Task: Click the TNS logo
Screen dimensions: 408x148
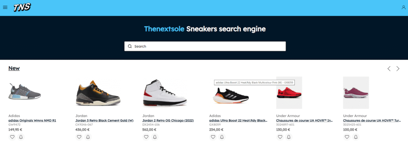Action: [22, 8]
